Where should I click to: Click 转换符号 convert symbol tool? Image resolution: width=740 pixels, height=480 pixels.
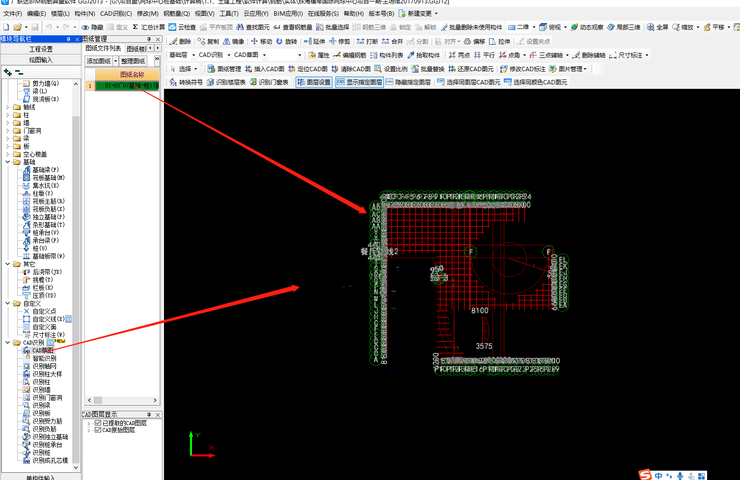click(x=186, y=82)
